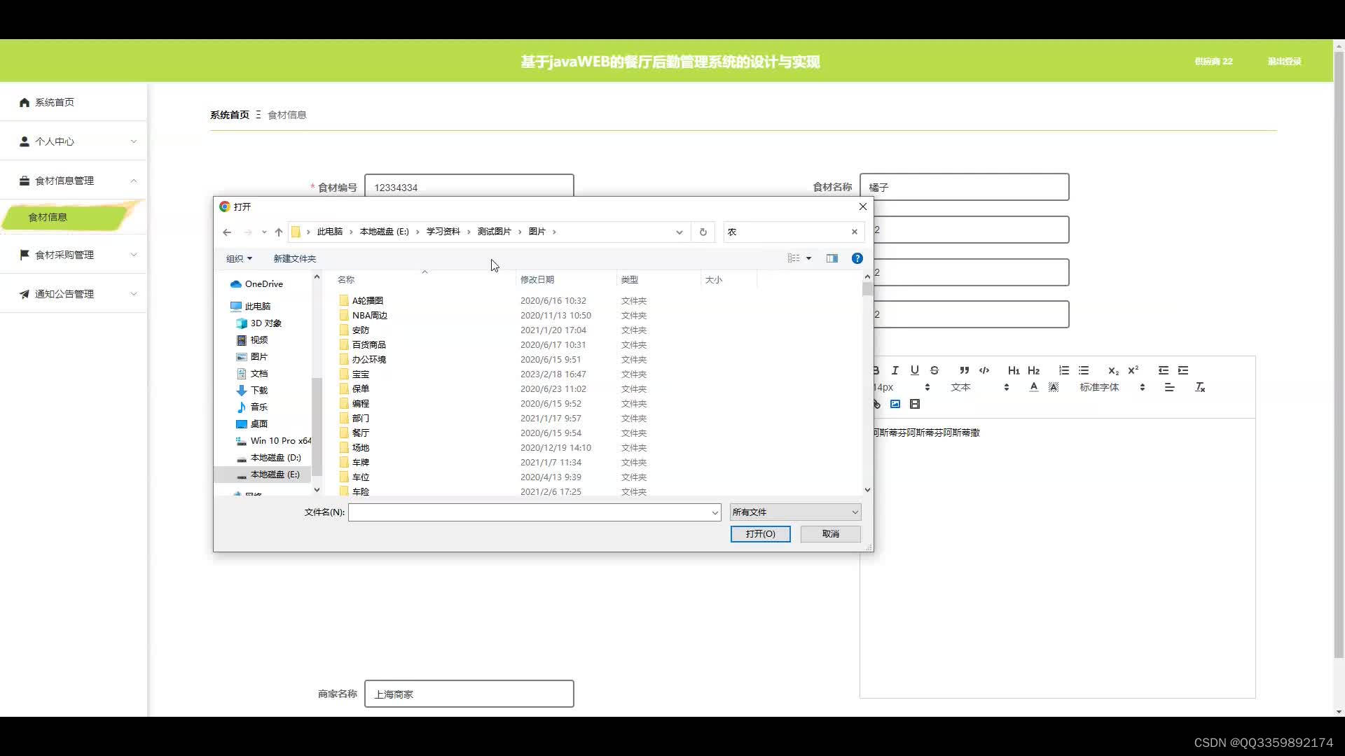Expand the 通知公告管理 sidebar menu
Viewport: 1345px width, 756px height.
(74, 294)
